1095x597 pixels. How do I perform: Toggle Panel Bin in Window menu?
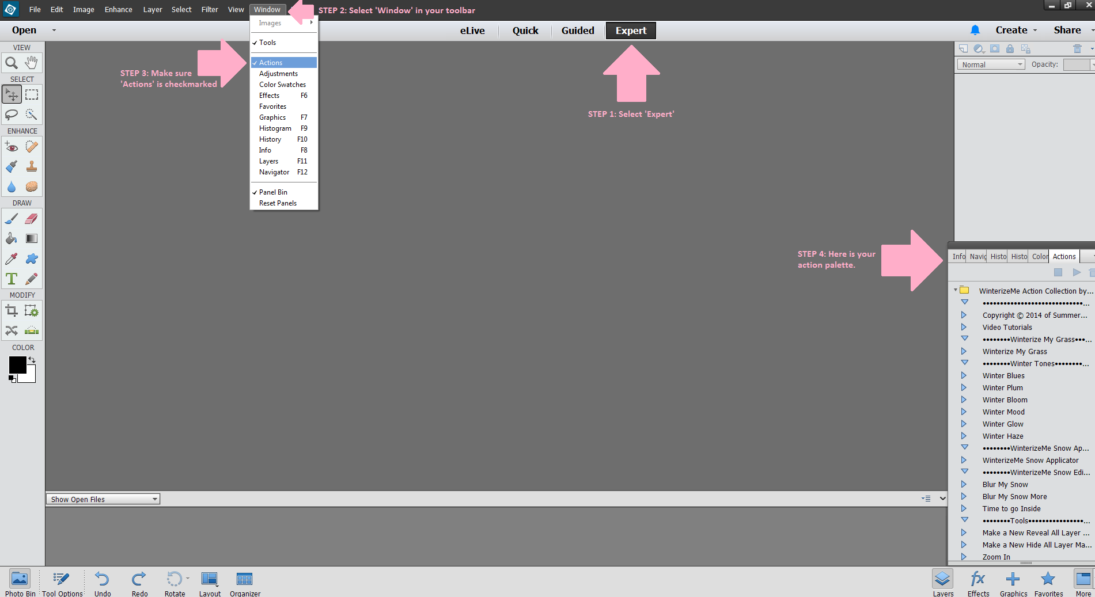(x=284, y=192)
